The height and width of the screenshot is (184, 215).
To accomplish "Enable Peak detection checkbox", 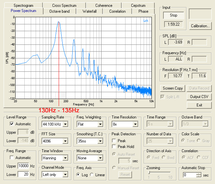I will click(114, 141).
